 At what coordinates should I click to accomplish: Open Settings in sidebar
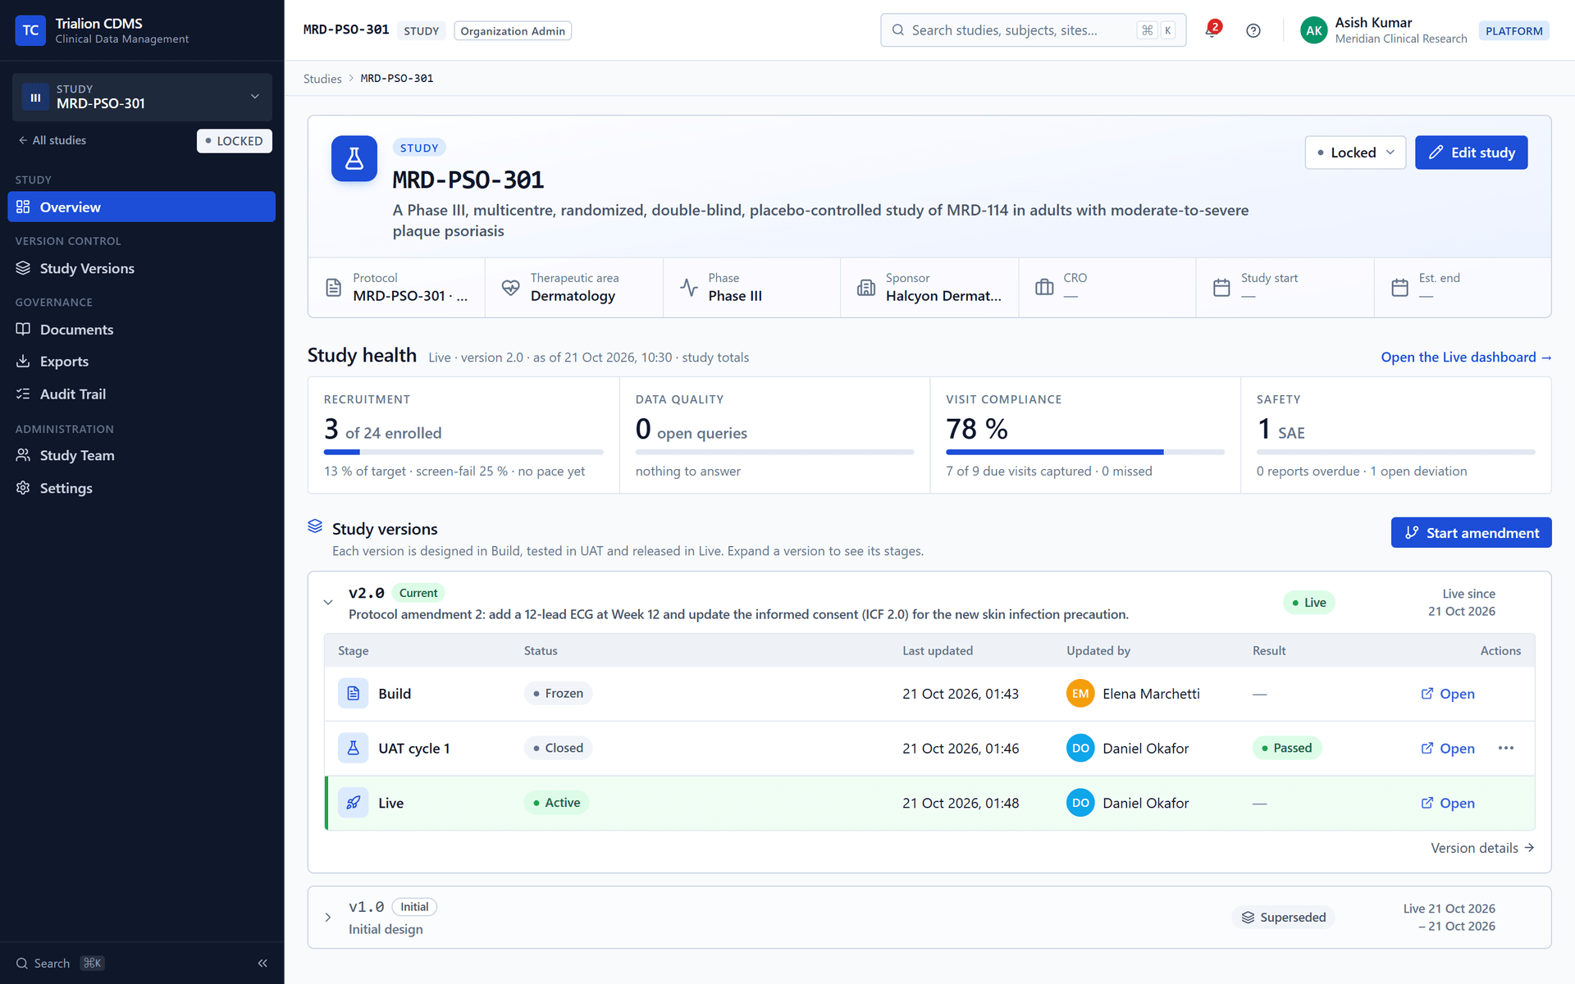tap(142, 488)
